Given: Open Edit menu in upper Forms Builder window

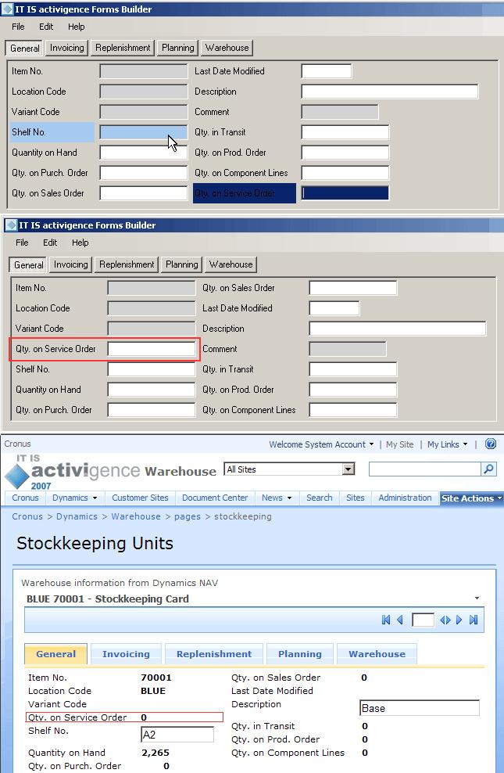Looking at the screenshot, I should pyautogui.click(x=46, y=27).
